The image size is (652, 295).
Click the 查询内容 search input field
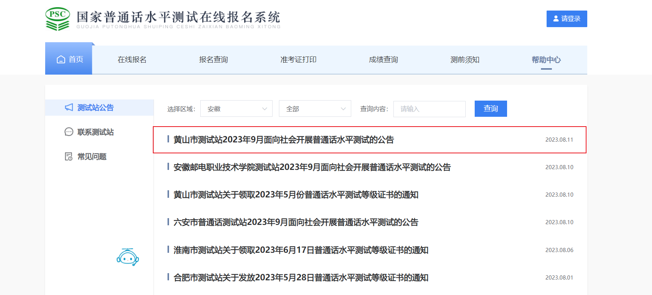click(430, 109)
